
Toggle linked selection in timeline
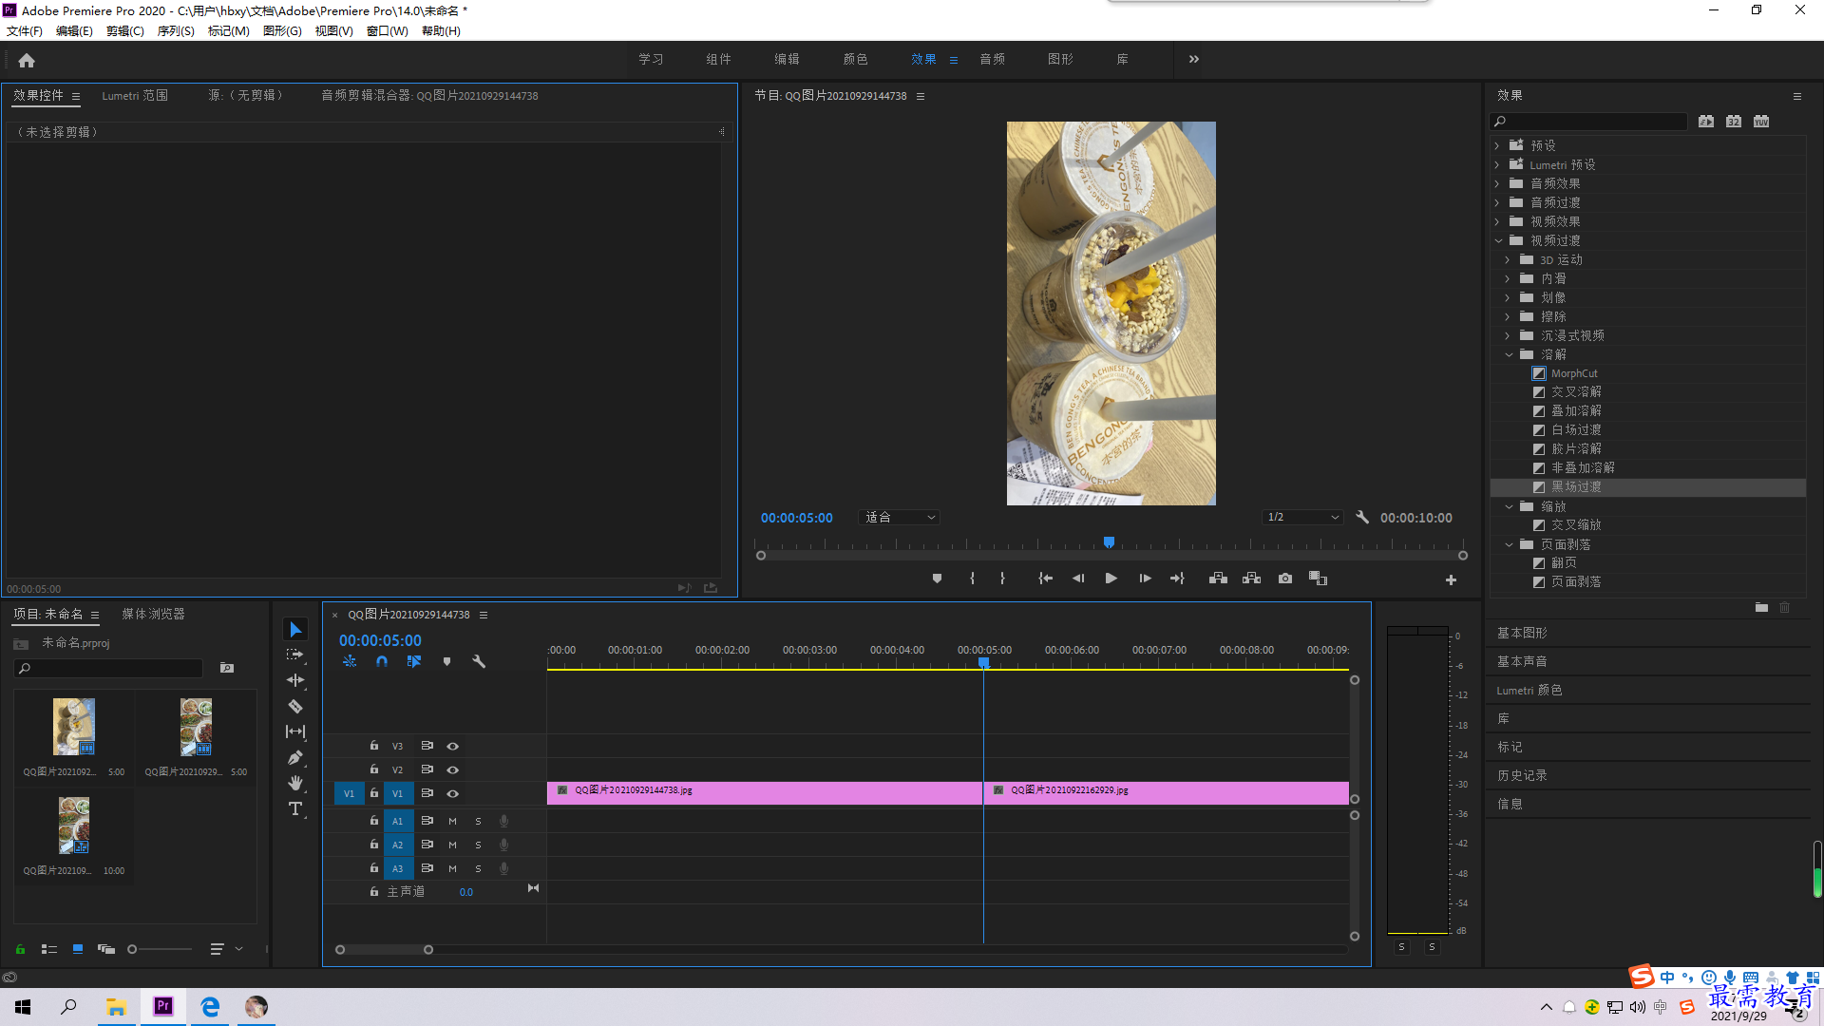pos(414,661)
